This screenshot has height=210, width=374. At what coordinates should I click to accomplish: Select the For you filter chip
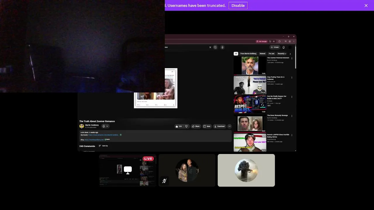(272, 54)
